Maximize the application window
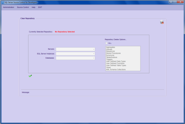 coord(175,2)
